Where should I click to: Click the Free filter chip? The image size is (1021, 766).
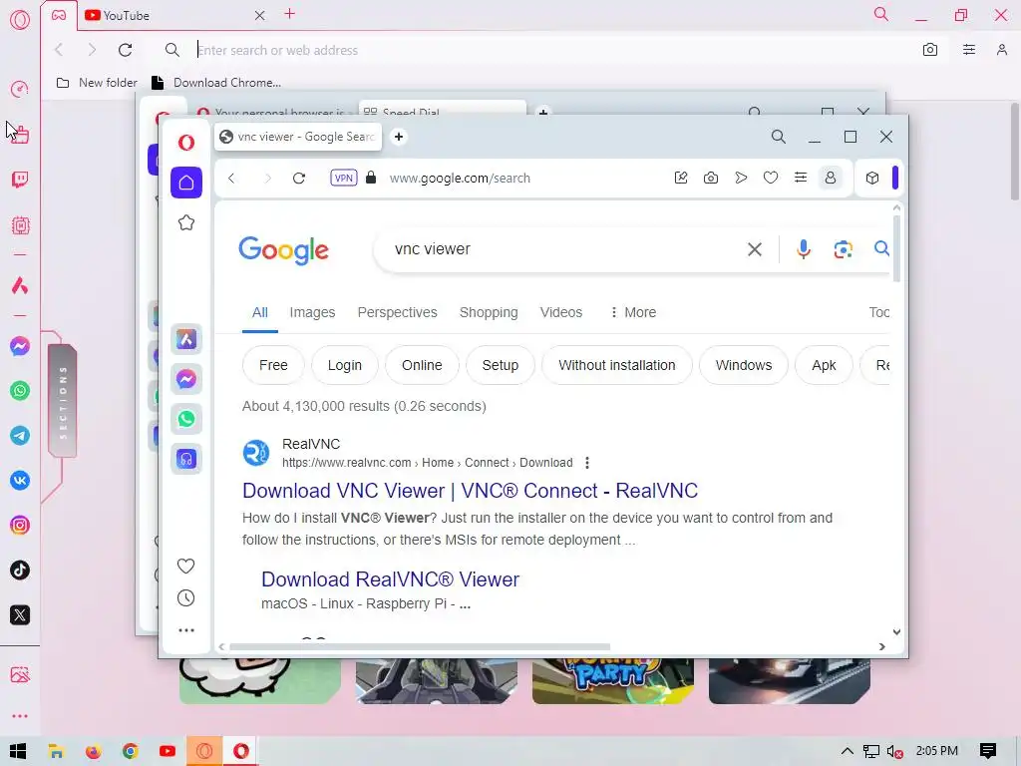coord(273,365)
